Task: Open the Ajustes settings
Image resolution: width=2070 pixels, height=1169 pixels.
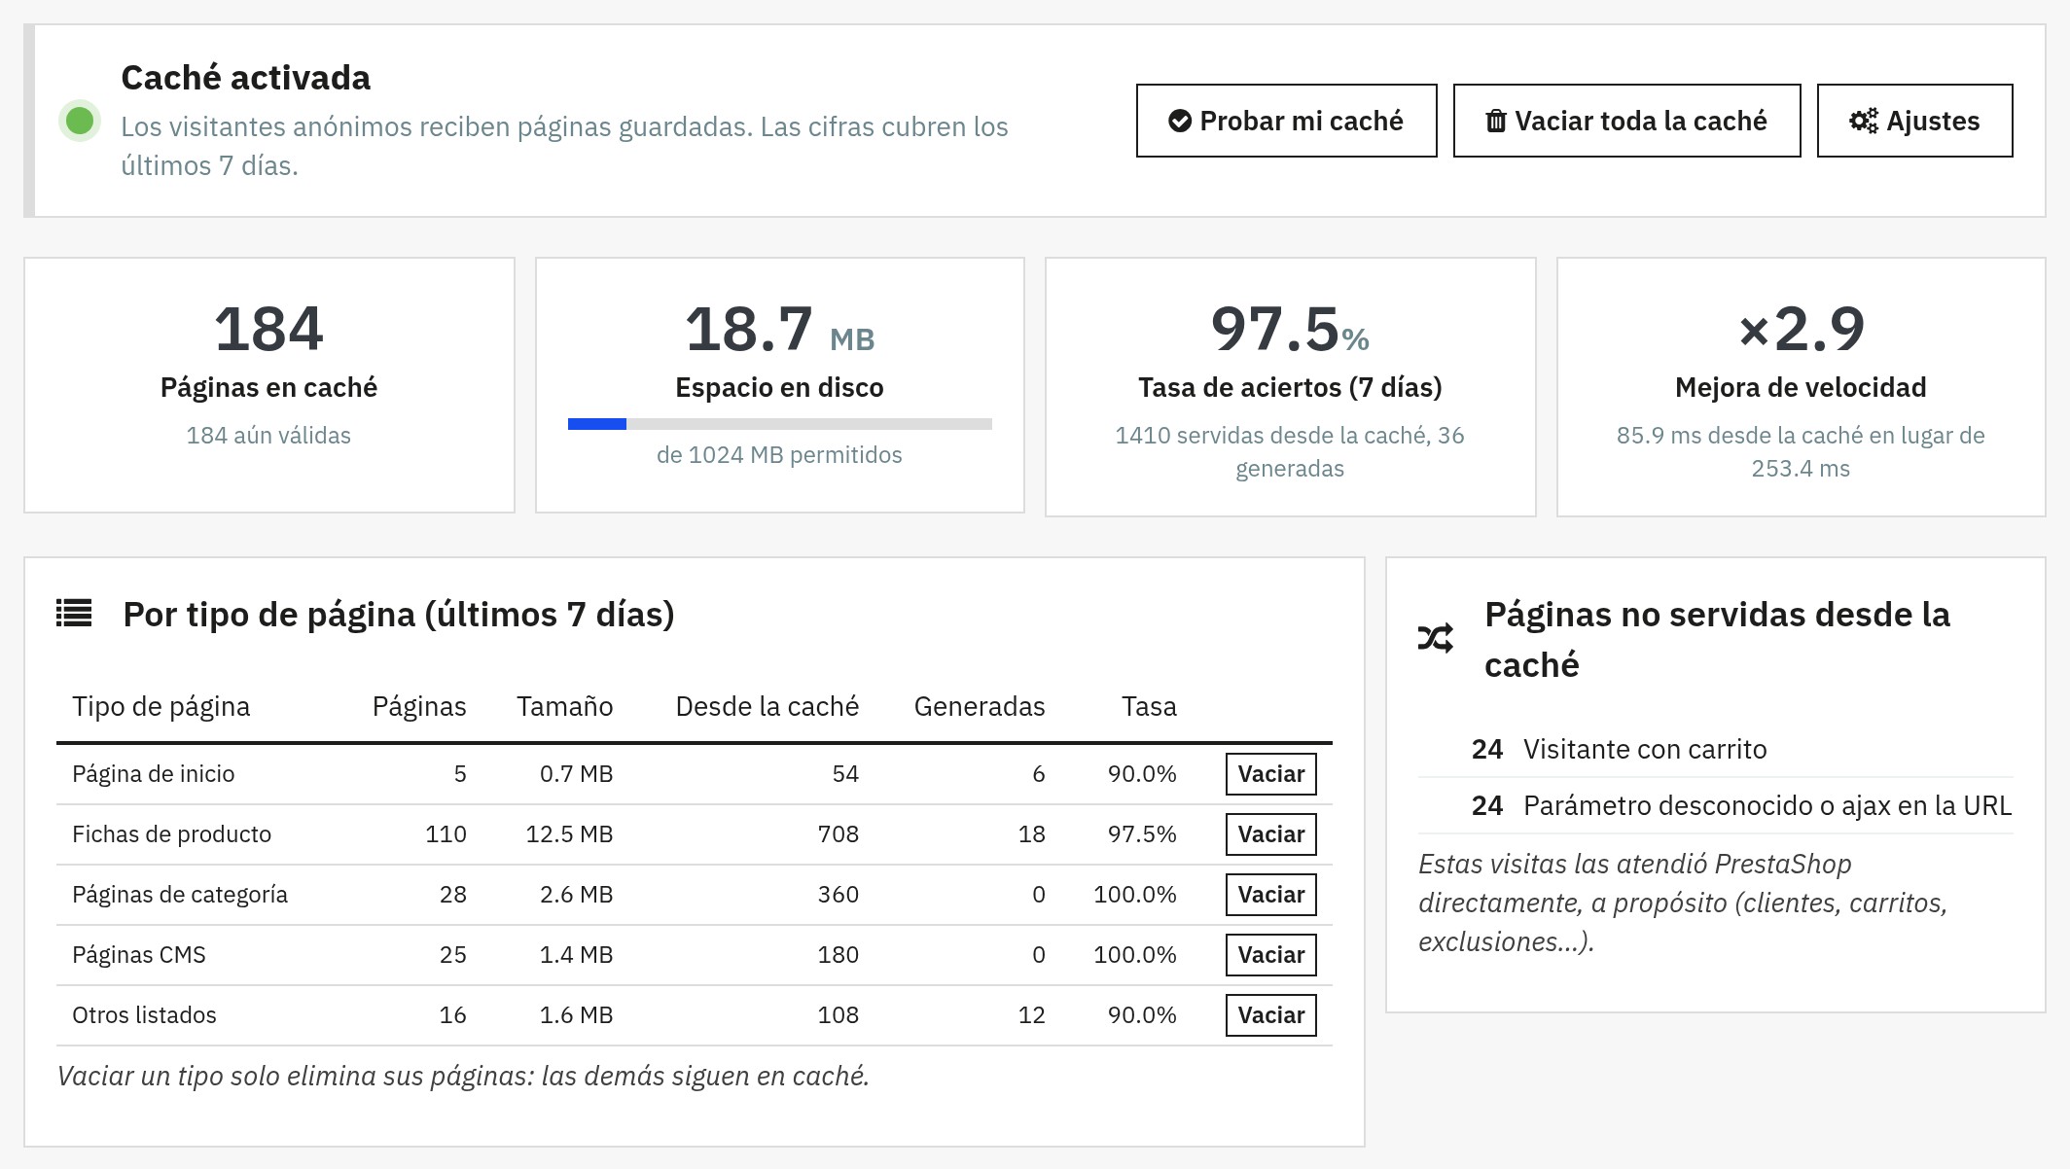Action: 1914,121
